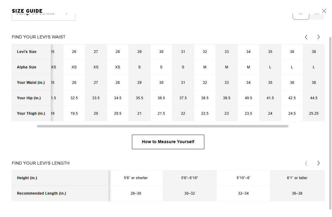
Task: Click thigh value 21.5
Action: coord(161,113)
